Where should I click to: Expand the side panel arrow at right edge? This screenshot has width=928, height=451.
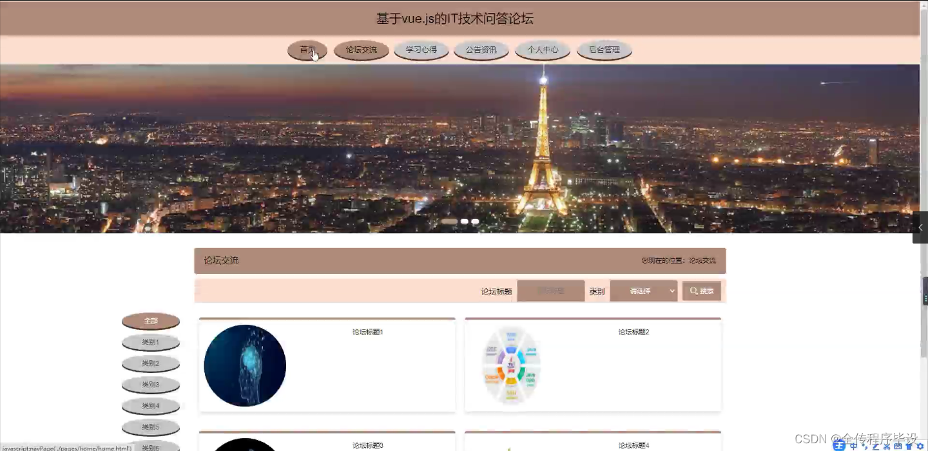point(920,227)
